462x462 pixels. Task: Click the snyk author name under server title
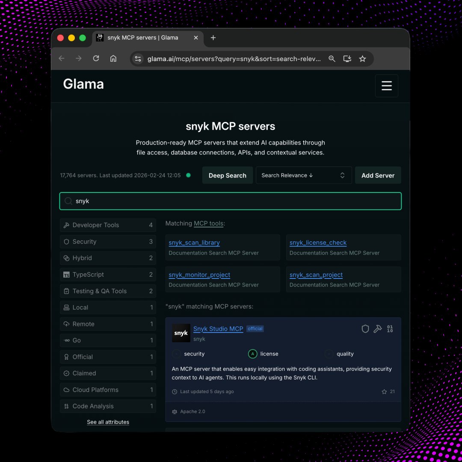click(x=199, y=339)
